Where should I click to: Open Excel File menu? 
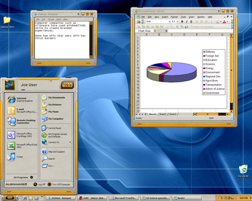pyautogui.click(x=143, y=17)
